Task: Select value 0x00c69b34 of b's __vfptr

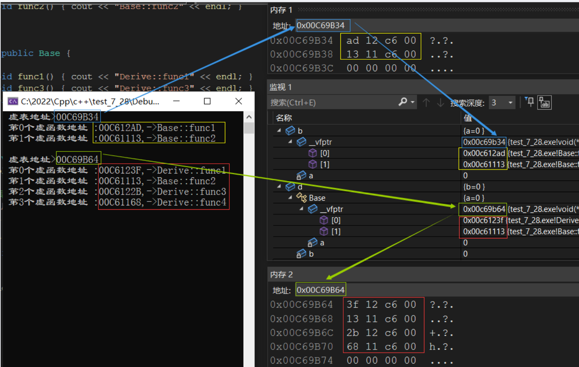Action: click(x=484, y=142)
